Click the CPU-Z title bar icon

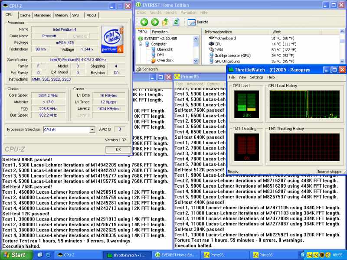(x=6, y=6)
